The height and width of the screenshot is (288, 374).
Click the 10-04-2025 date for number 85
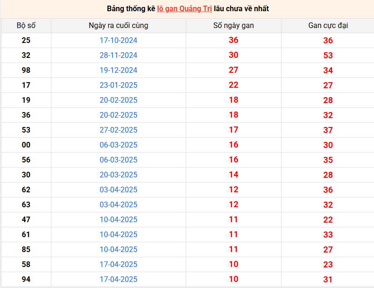pos(119,250)
